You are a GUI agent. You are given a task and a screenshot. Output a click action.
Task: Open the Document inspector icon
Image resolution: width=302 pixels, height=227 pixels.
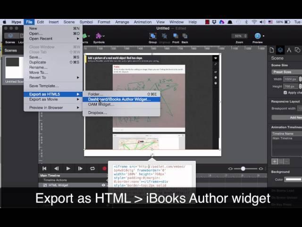(x=272, y=50)
